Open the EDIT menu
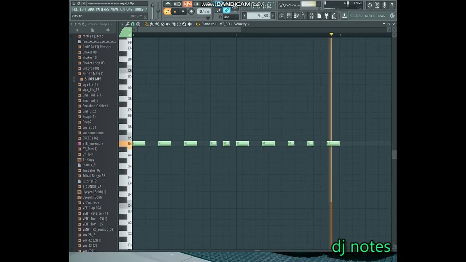 83,9
